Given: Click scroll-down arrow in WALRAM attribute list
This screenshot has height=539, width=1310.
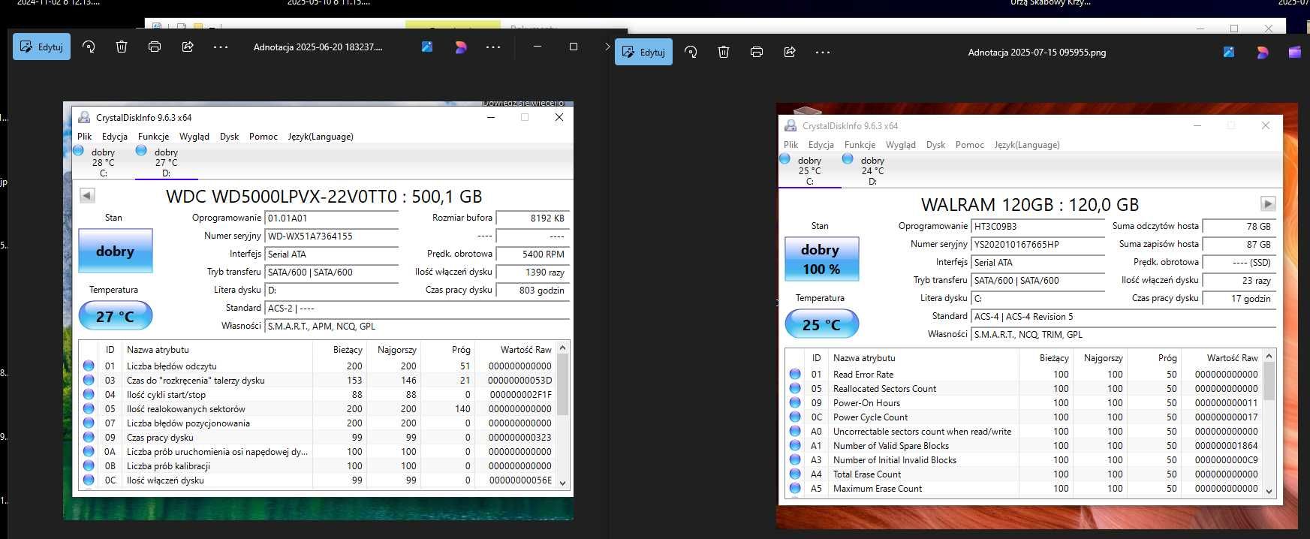Looking at the screenshot, I should (x=1269, y=491).
